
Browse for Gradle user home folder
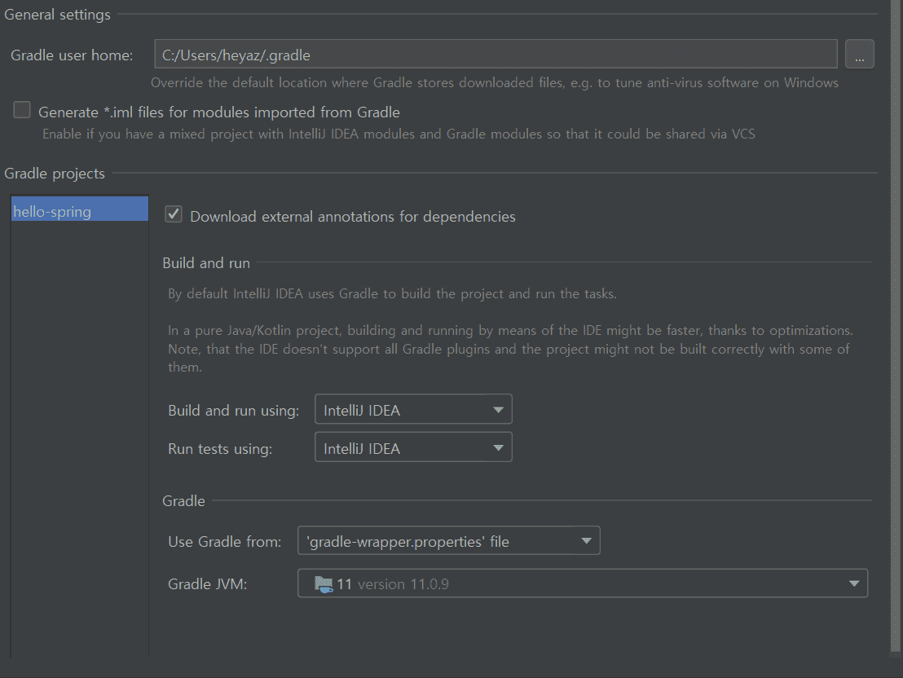(x=859, y=54)
